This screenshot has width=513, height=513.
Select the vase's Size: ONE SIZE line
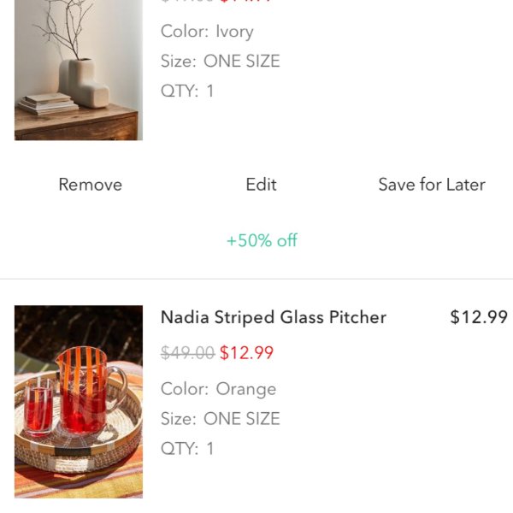tap(221, 61)
